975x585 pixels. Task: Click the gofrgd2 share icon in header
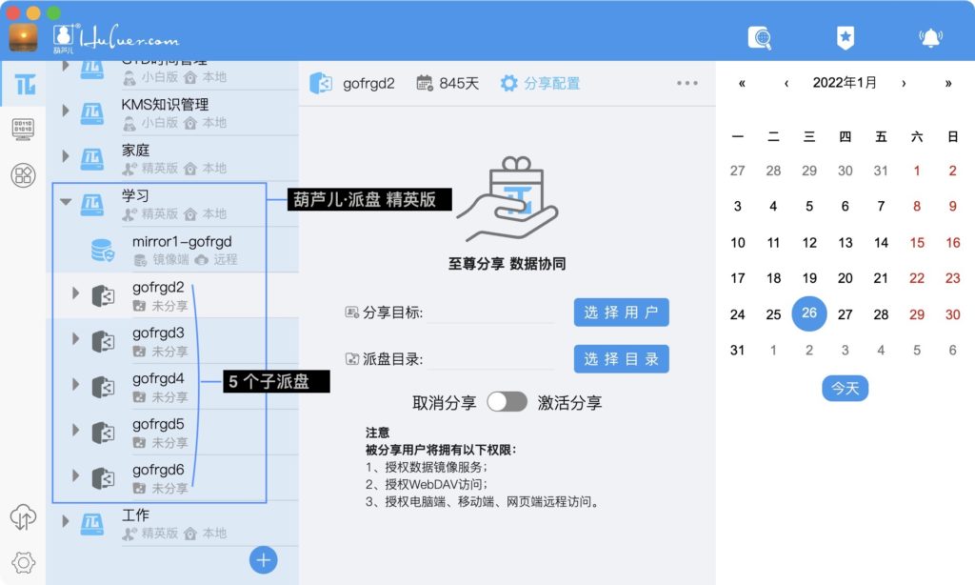321,83
